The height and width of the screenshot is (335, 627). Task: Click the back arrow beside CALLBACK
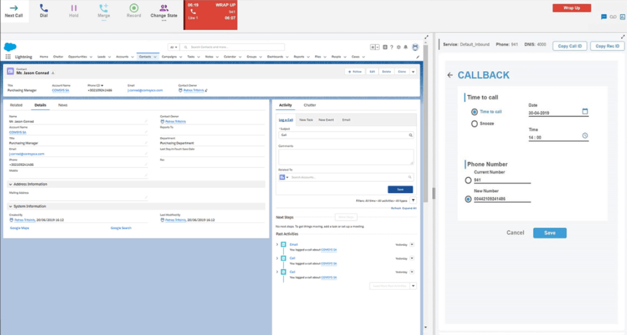coord(450,75)
